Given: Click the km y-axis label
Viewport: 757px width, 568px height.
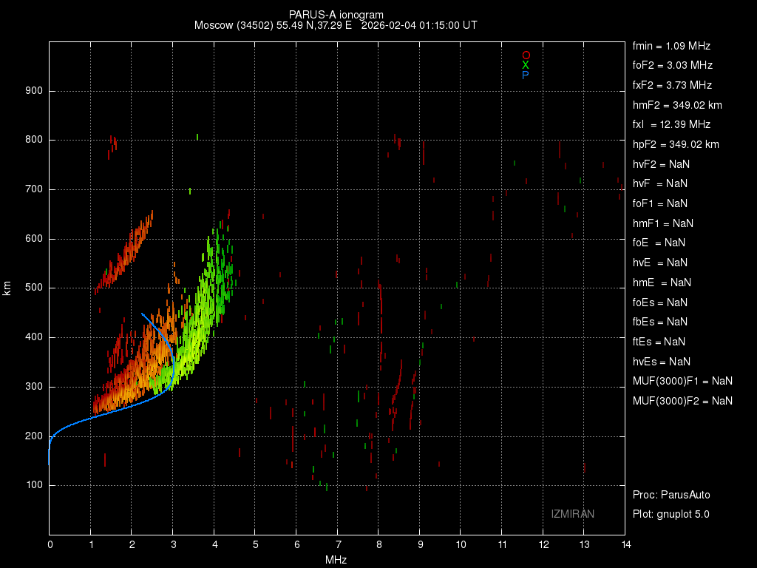Looking at the screenshot, I should tap(7, 288).
